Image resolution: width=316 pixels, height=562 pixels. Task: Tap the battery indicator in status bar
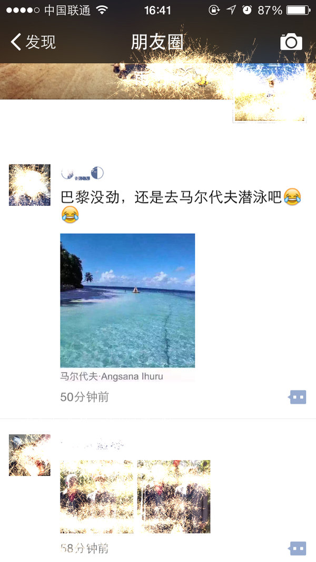(x=298, y=10)
